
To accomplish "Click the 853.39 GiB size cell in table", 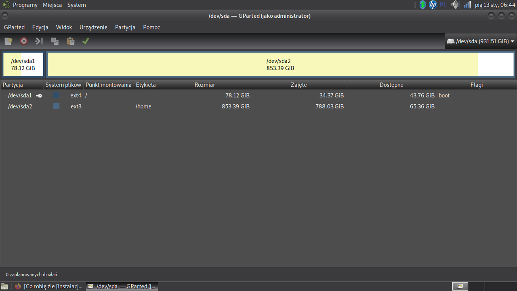I will (235, 106).
